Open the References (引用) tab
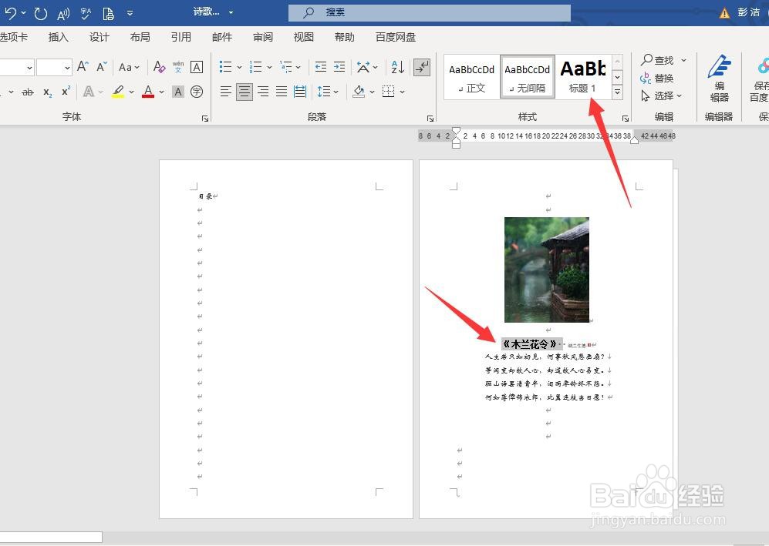 (181, 37)
